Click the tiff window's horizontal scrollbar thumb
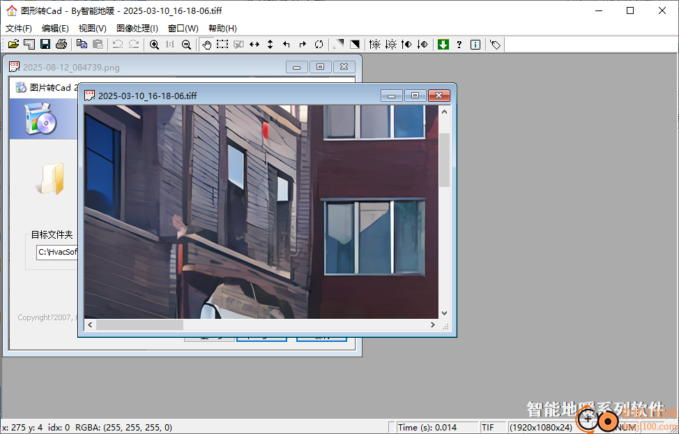The width and height of the screenshot is (679, 434). 139,324
